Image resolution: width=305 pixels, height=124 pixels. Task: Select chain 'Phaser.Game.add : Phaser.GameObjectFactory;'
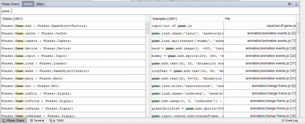pyautogui.click(x=73, y=26)
